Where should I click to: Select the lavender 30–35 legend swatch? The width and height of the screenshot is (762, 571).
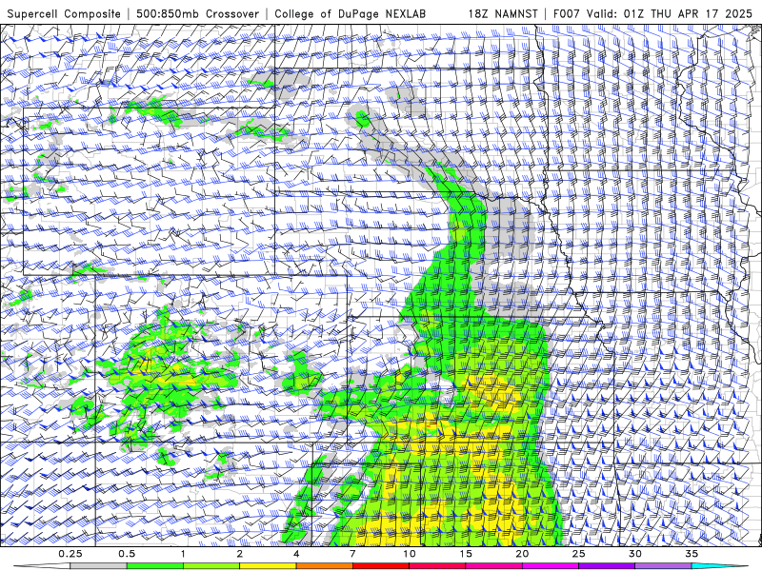click(663, 566)
